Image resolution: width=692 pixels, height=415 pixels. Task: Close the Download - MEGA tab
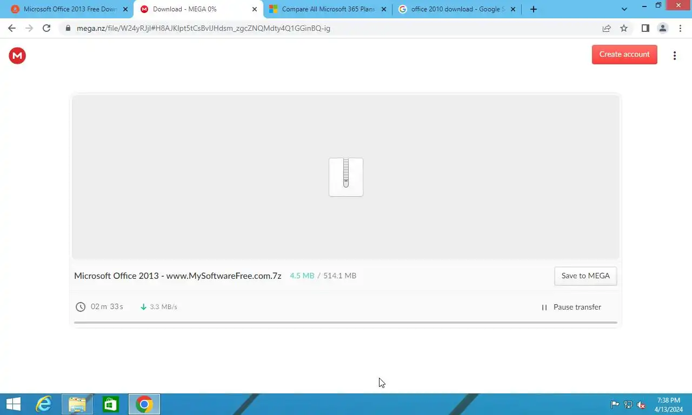point(255,9)
